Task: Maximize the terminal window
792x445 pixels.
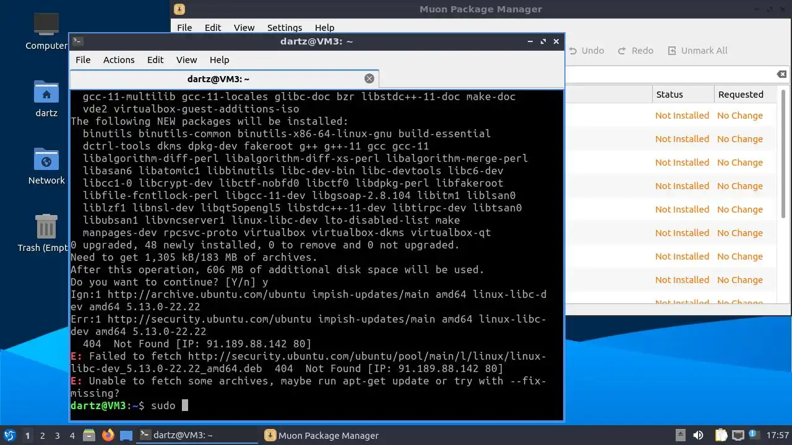Action: coord(543,41)
